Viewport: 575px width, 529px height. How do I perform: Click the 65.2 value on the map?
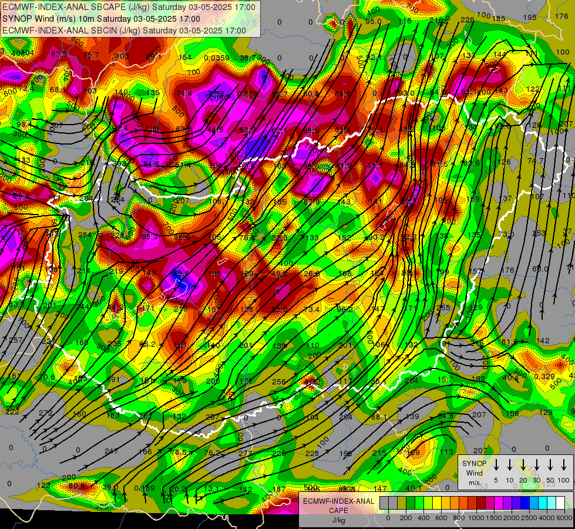147,344
